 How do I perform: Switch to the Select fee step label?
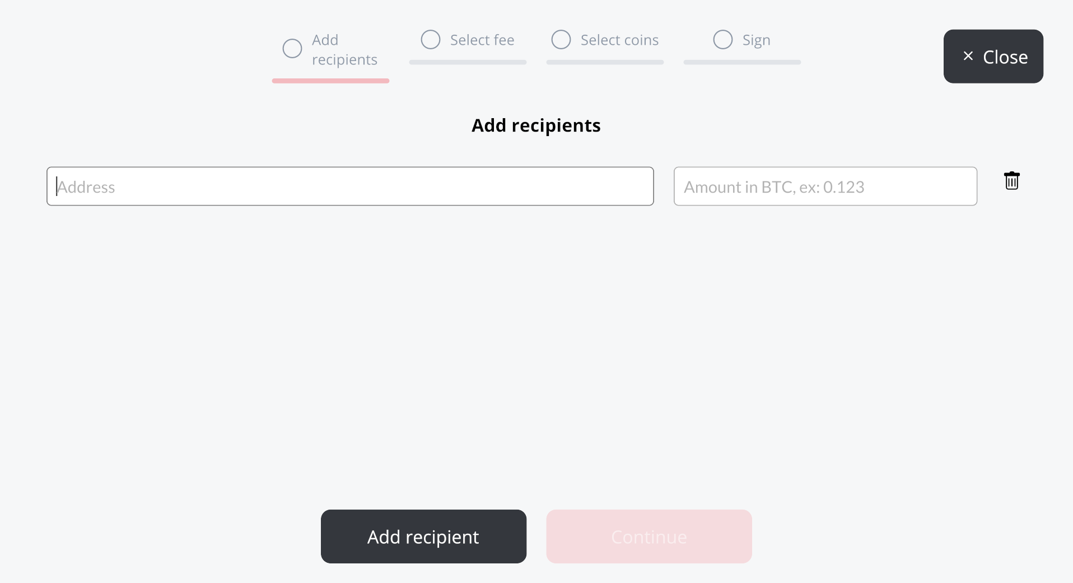click(x=482, y=40)
